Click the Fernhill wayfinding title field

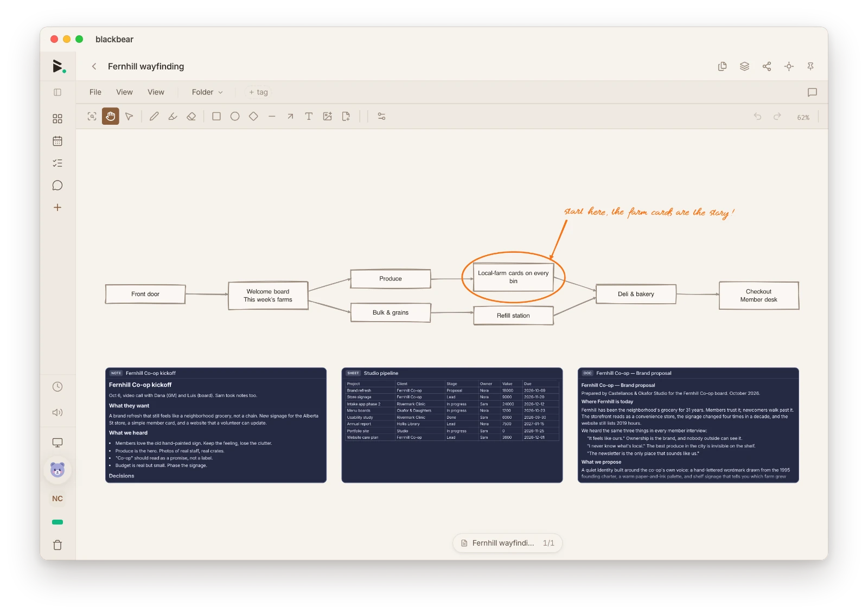146,66
